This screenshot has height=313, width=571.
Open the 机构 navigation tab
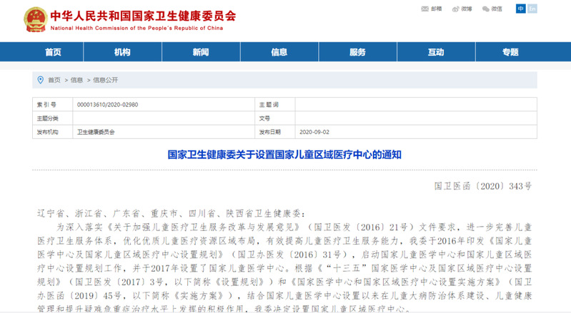122,52
